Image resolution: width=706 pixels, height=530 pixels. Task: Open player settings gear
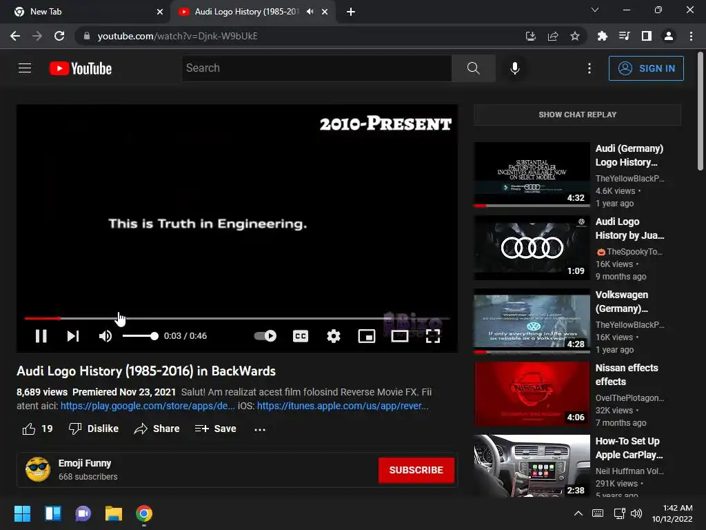tap(334, 336)
